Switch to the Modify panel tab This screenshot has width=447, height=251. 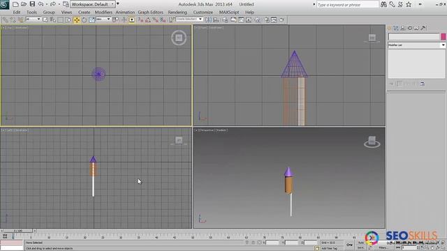click(396, 28)
